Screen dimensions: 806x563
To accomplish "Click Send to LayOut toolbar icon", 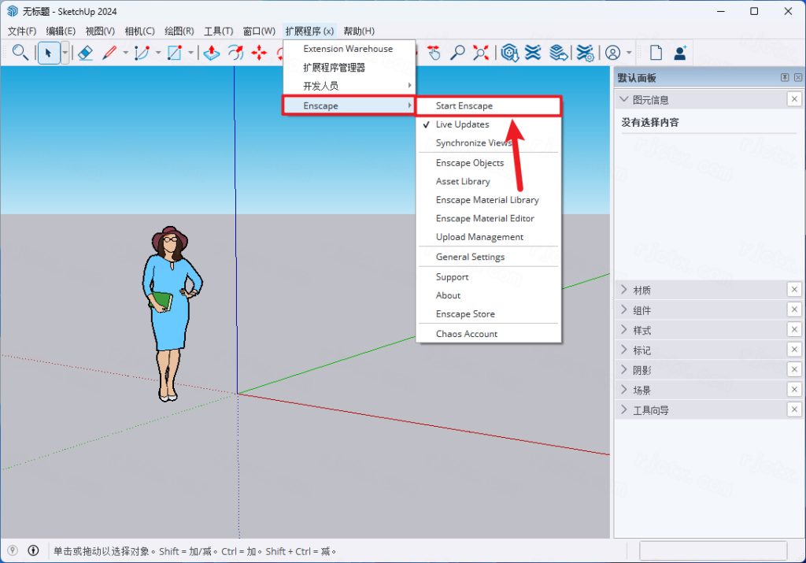I will (558, 53).
